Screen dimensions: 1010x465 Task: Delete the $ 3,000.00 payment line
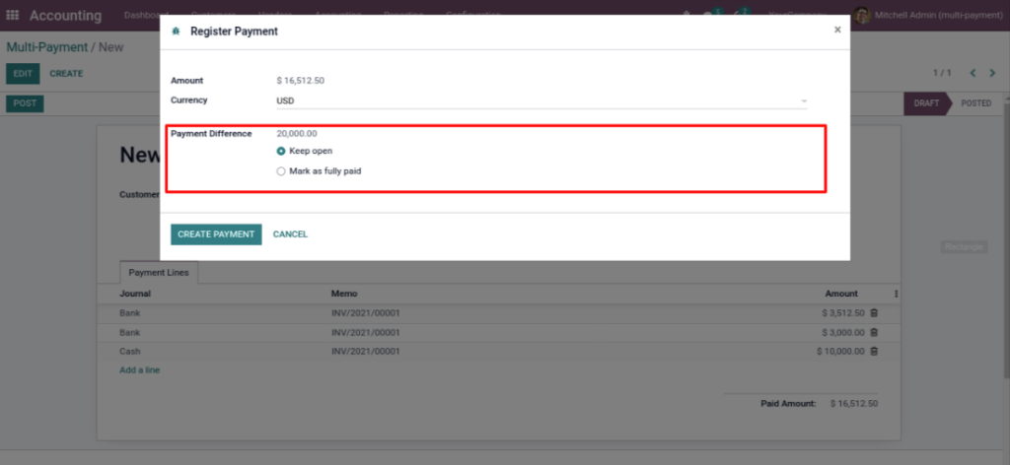pos(874,333)
